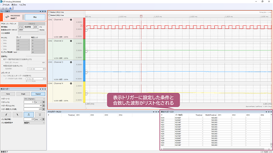Open Channel 4 settings gear icon
The width and height of the screenshot is (273, 153).
[x=71, y=83]
